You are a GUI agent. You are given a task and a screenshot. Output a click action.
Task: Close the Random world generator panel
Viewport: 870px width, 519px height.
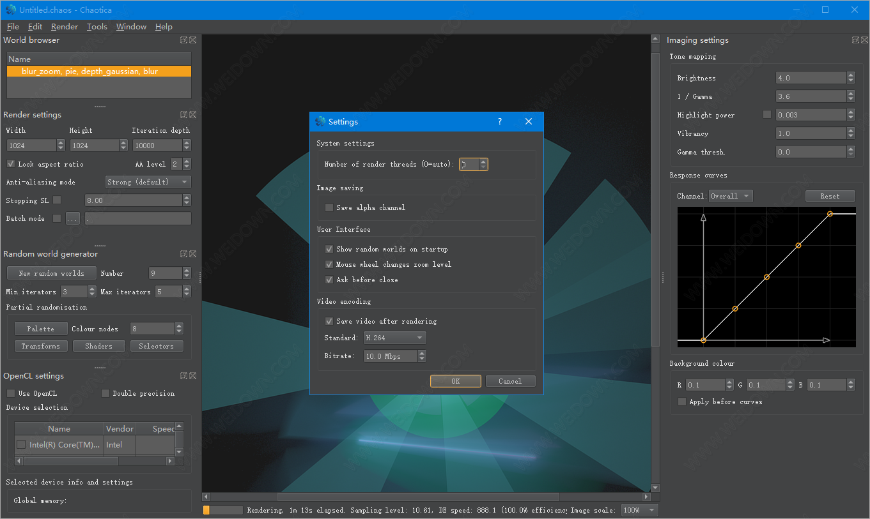coord(193,254)
